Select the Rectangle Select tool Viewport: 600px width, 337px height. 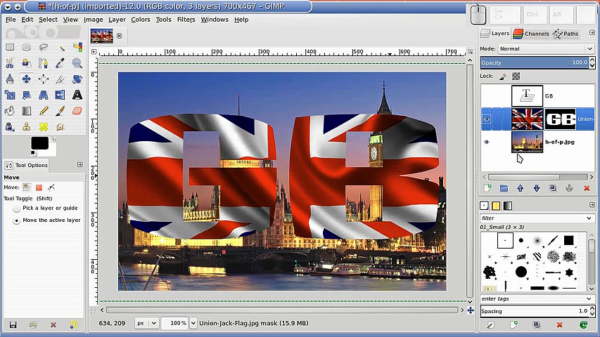[10, 47]
